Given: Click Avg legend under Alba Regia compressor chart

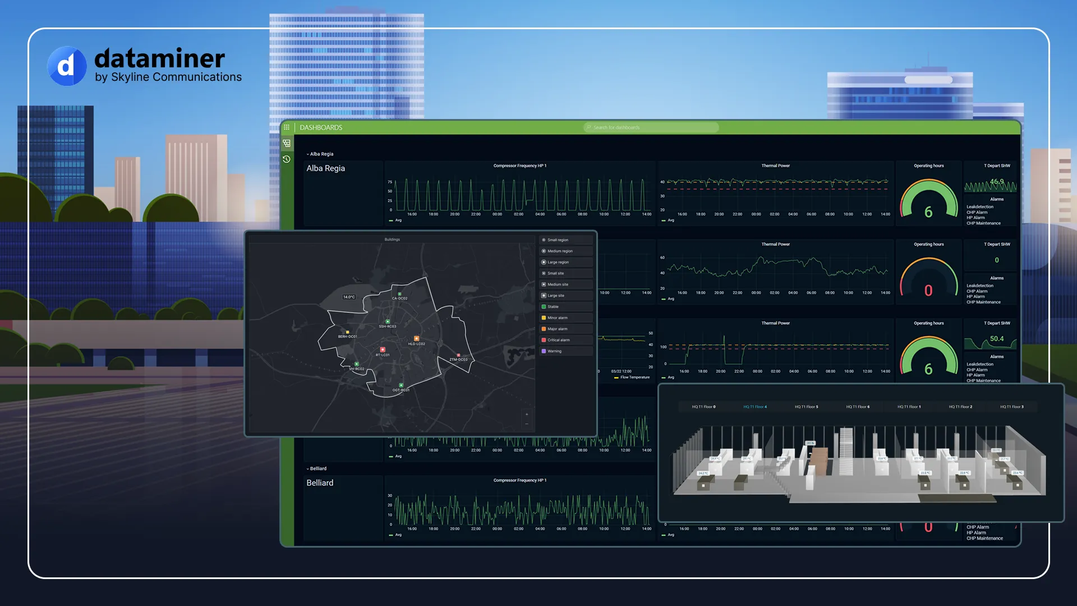Looking at the screenshot, I should coord(395,221).
